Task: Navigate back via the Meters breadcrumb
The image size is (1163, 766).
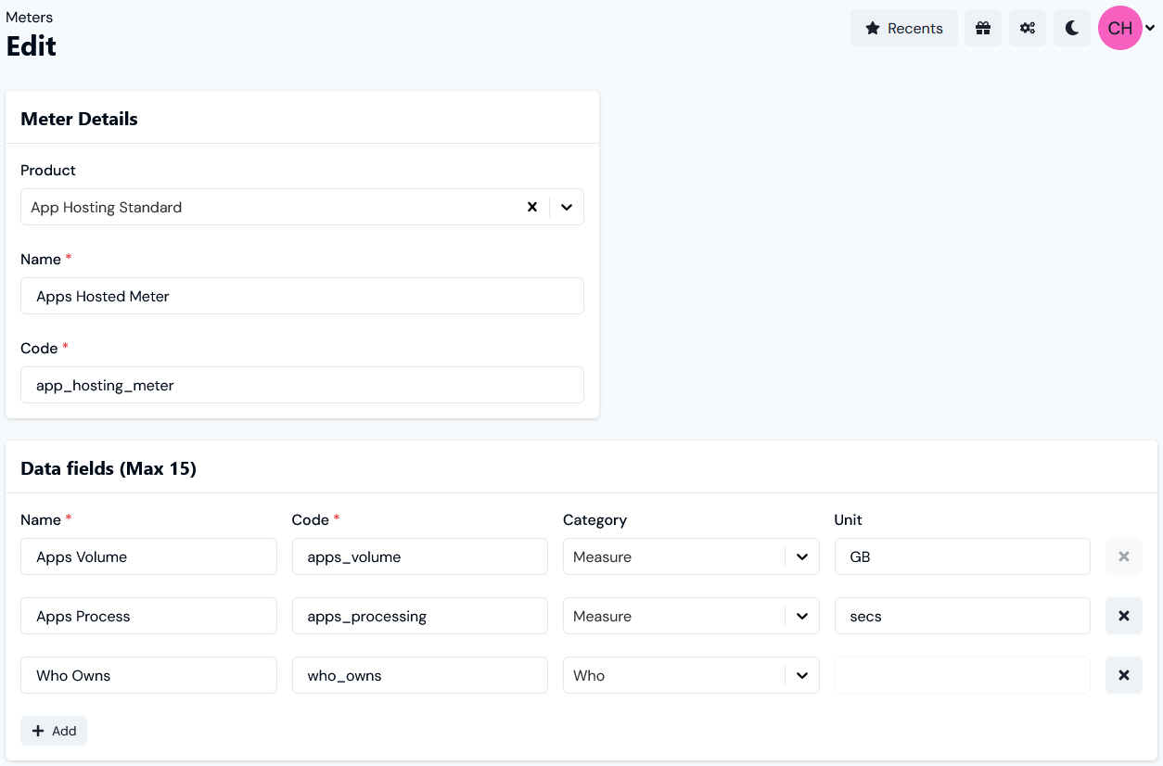Action: (30, 17)
